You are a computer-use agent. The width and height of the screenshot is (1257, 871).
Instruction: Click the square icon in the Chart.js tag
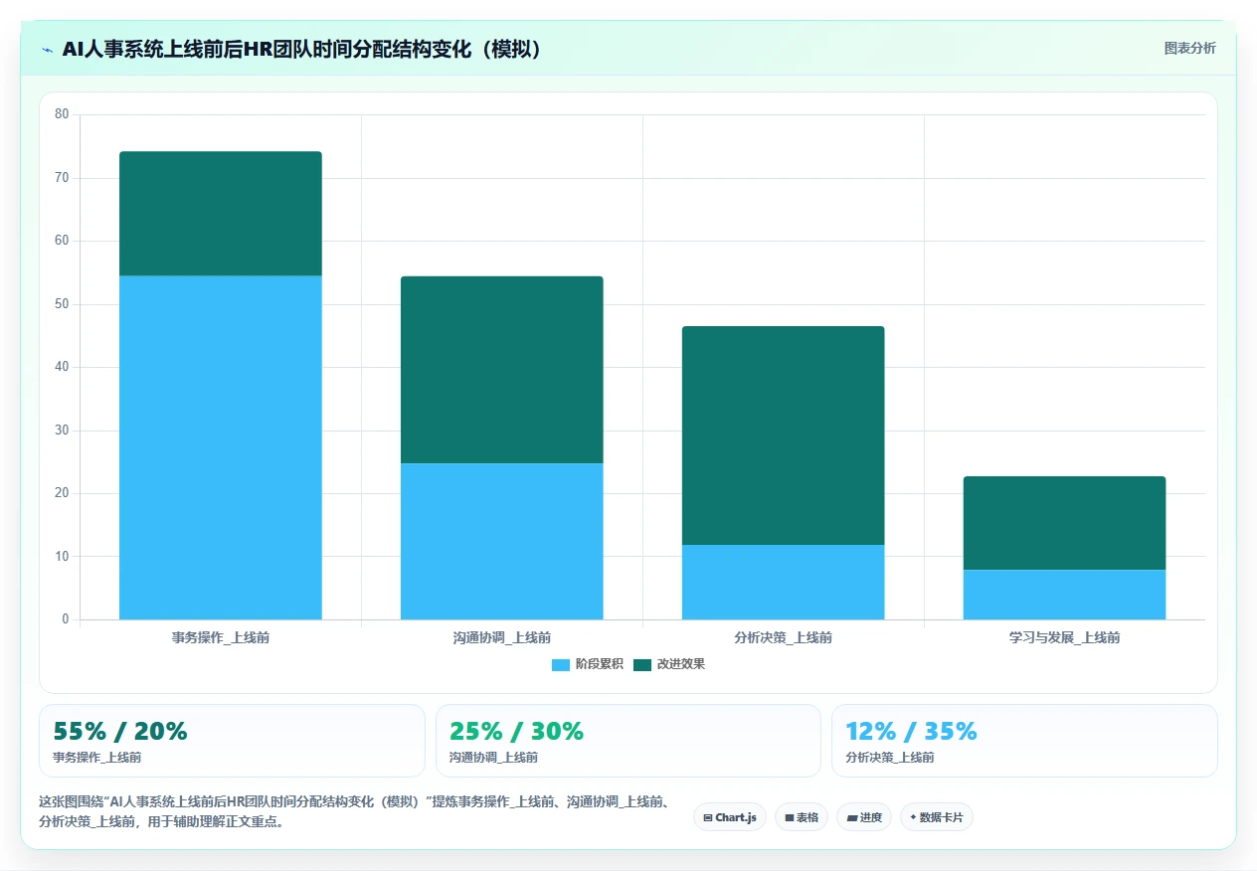tap(707, 817)
